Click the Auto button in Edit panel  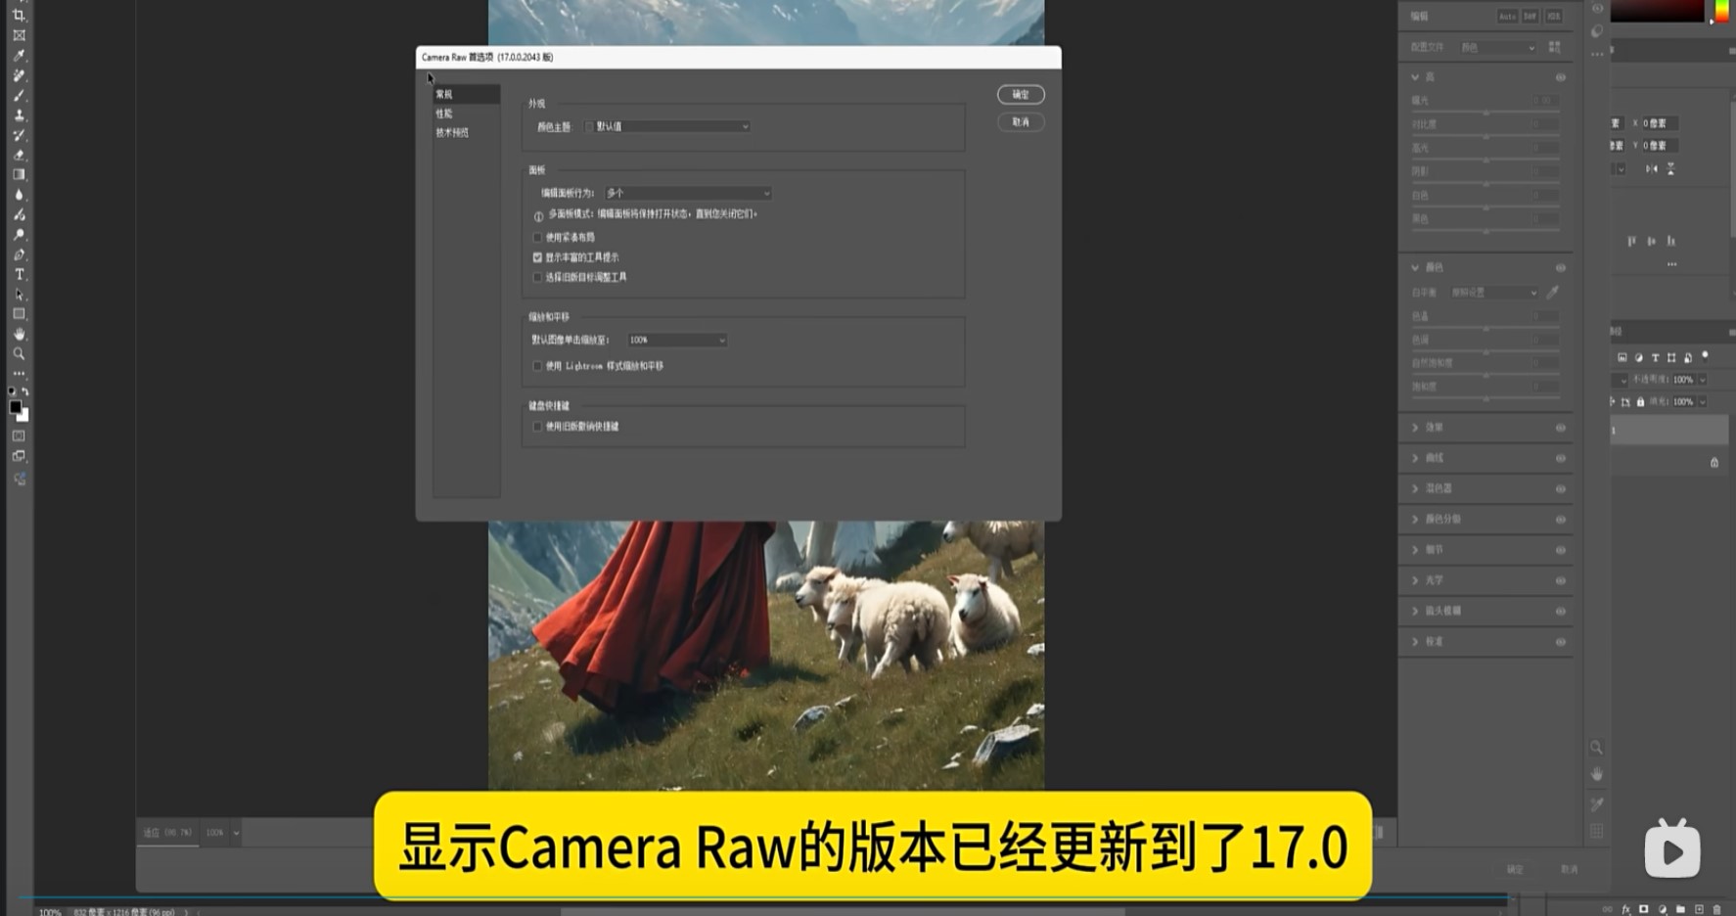click(1507, 16)
